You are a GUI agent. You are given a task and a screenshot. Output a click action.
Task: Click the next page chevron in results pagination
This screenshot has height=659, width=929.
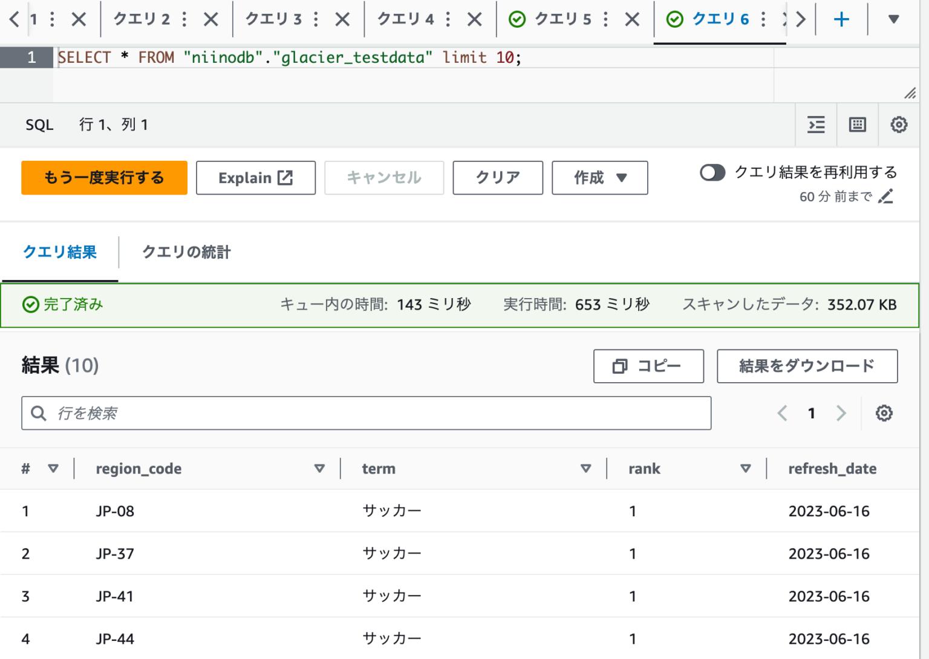(x=841, y=413)
